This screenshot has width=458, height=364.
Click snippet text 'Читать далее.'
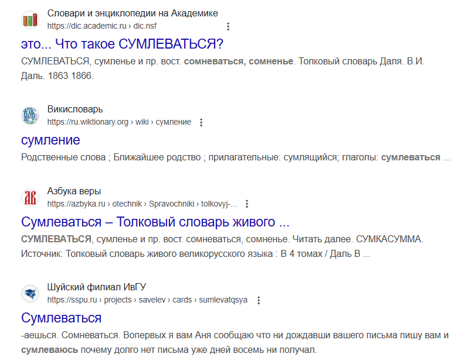(323, 239)
